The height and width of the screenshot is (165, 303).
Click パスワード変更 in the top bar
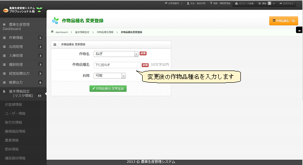tap(244, 3)
